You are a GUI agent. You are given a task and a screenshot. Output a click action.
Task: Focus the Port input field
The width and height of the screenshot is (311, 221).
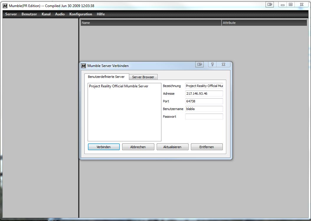(x=204, y=101)
